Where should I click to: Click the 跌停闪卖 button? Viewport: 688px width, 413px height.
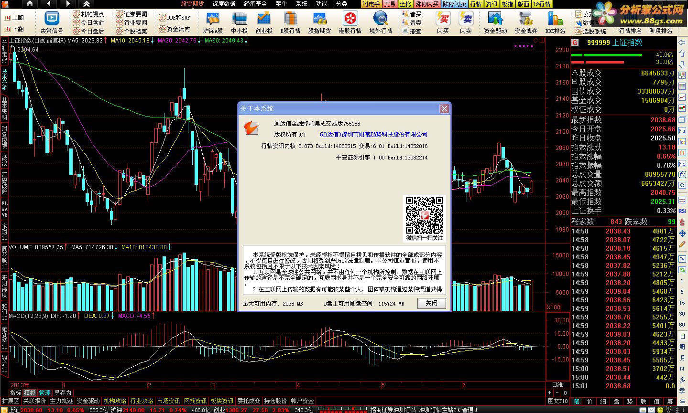tap(454, 4)
